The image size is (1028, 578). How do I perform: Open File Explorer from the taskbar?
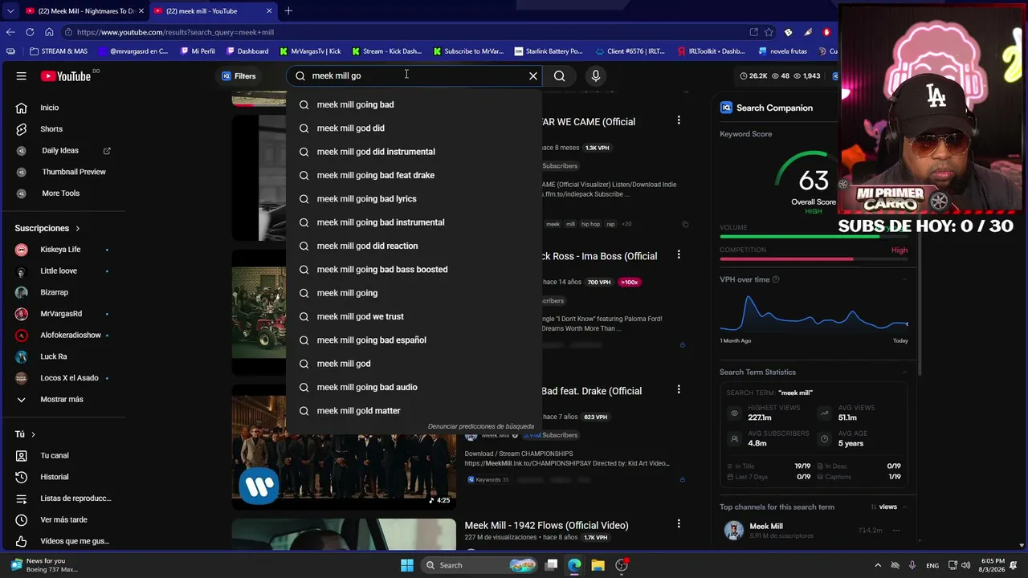tap(598, 565)
